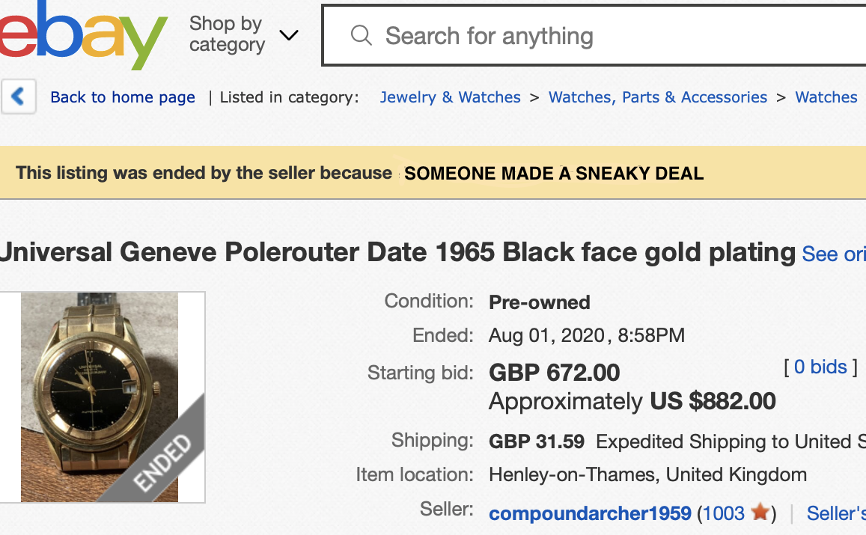Open the See original listing link
Viewport: 866px width, 535px height.
(x=834, y=254)
